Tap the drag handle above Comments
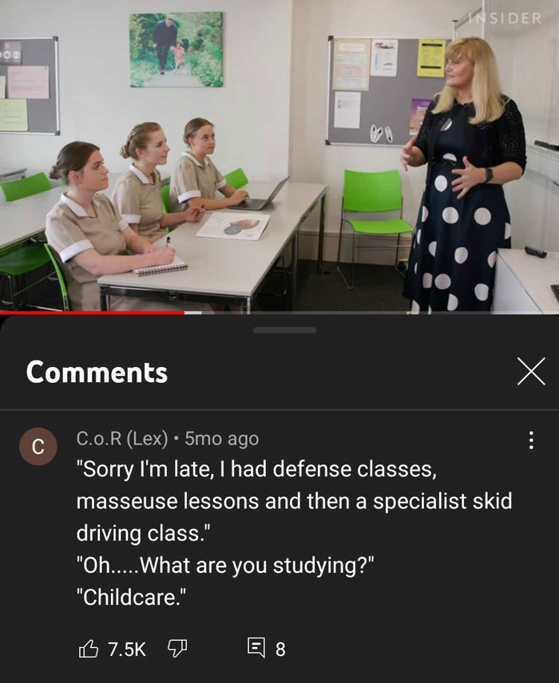This screenshot has width=559, height=683. (x=284, y=330)
